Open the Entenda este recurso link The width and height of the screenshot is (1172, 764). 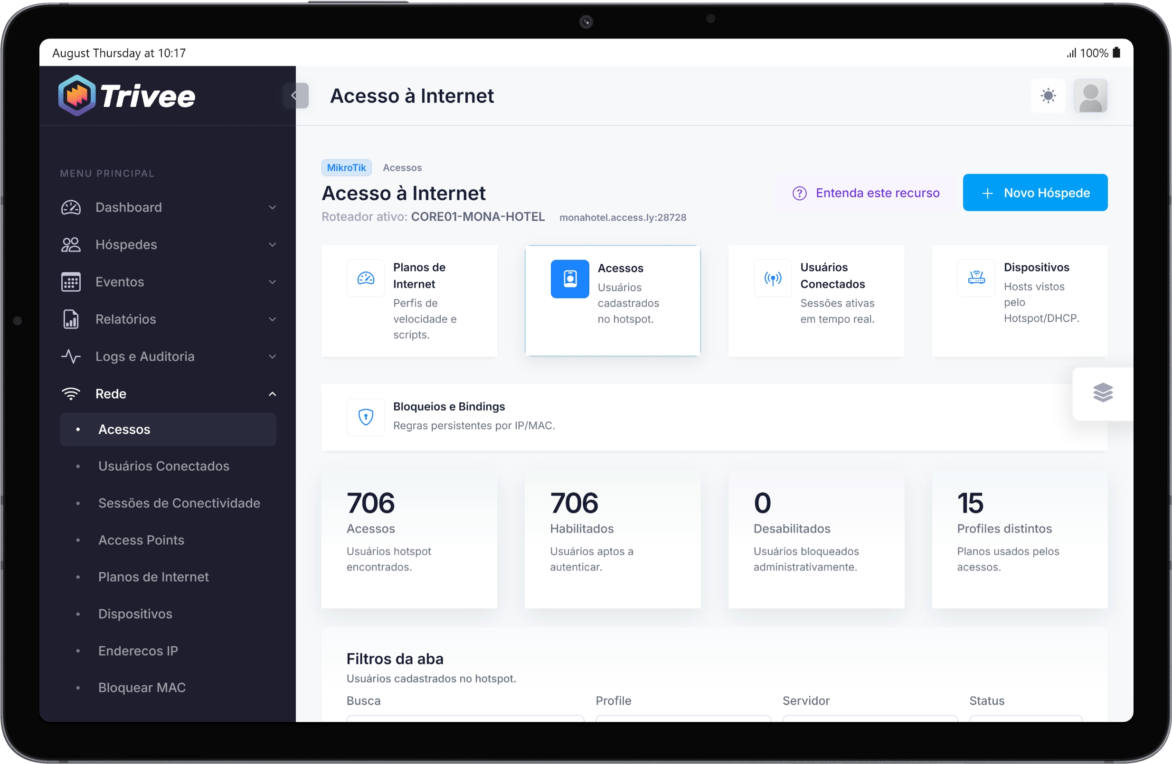pos(865,193)
